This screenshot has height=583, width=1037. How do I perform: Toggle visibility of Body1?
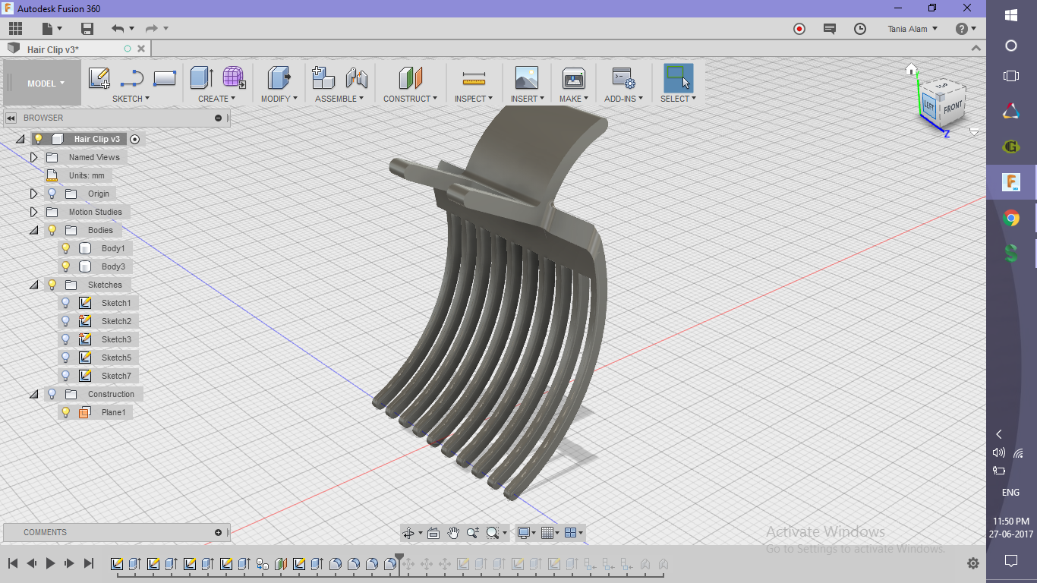pos(66,248)
